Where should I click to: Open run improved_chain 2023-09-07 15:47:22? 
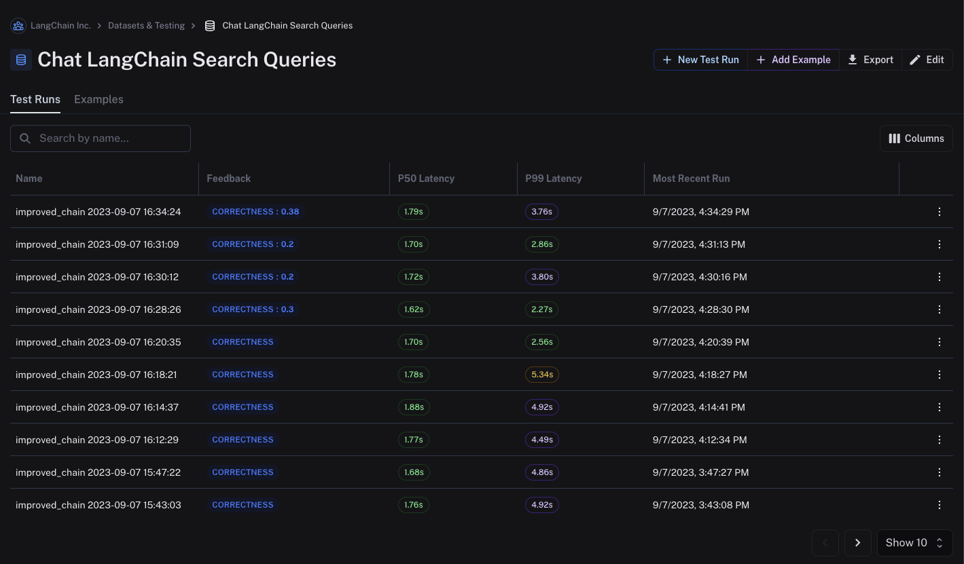pos(99,472)
